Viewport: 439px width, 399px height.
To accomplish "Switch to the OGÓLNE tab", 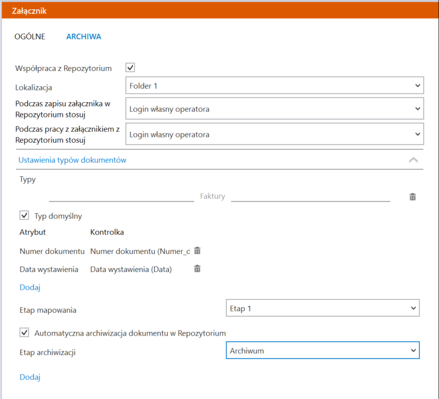I will point(29,36).
